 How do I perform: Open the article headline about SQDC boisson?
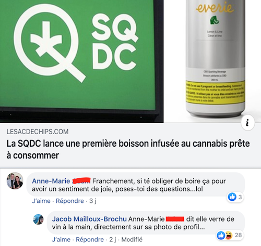coord(128,149)
